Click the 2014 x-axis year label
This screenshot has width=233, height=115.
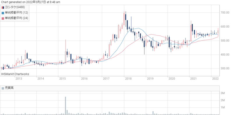tap(40, 79)
